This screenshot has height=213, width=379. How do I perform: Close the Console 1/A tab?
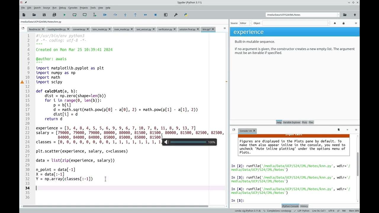pyautogui.click(x=254, y=130)
